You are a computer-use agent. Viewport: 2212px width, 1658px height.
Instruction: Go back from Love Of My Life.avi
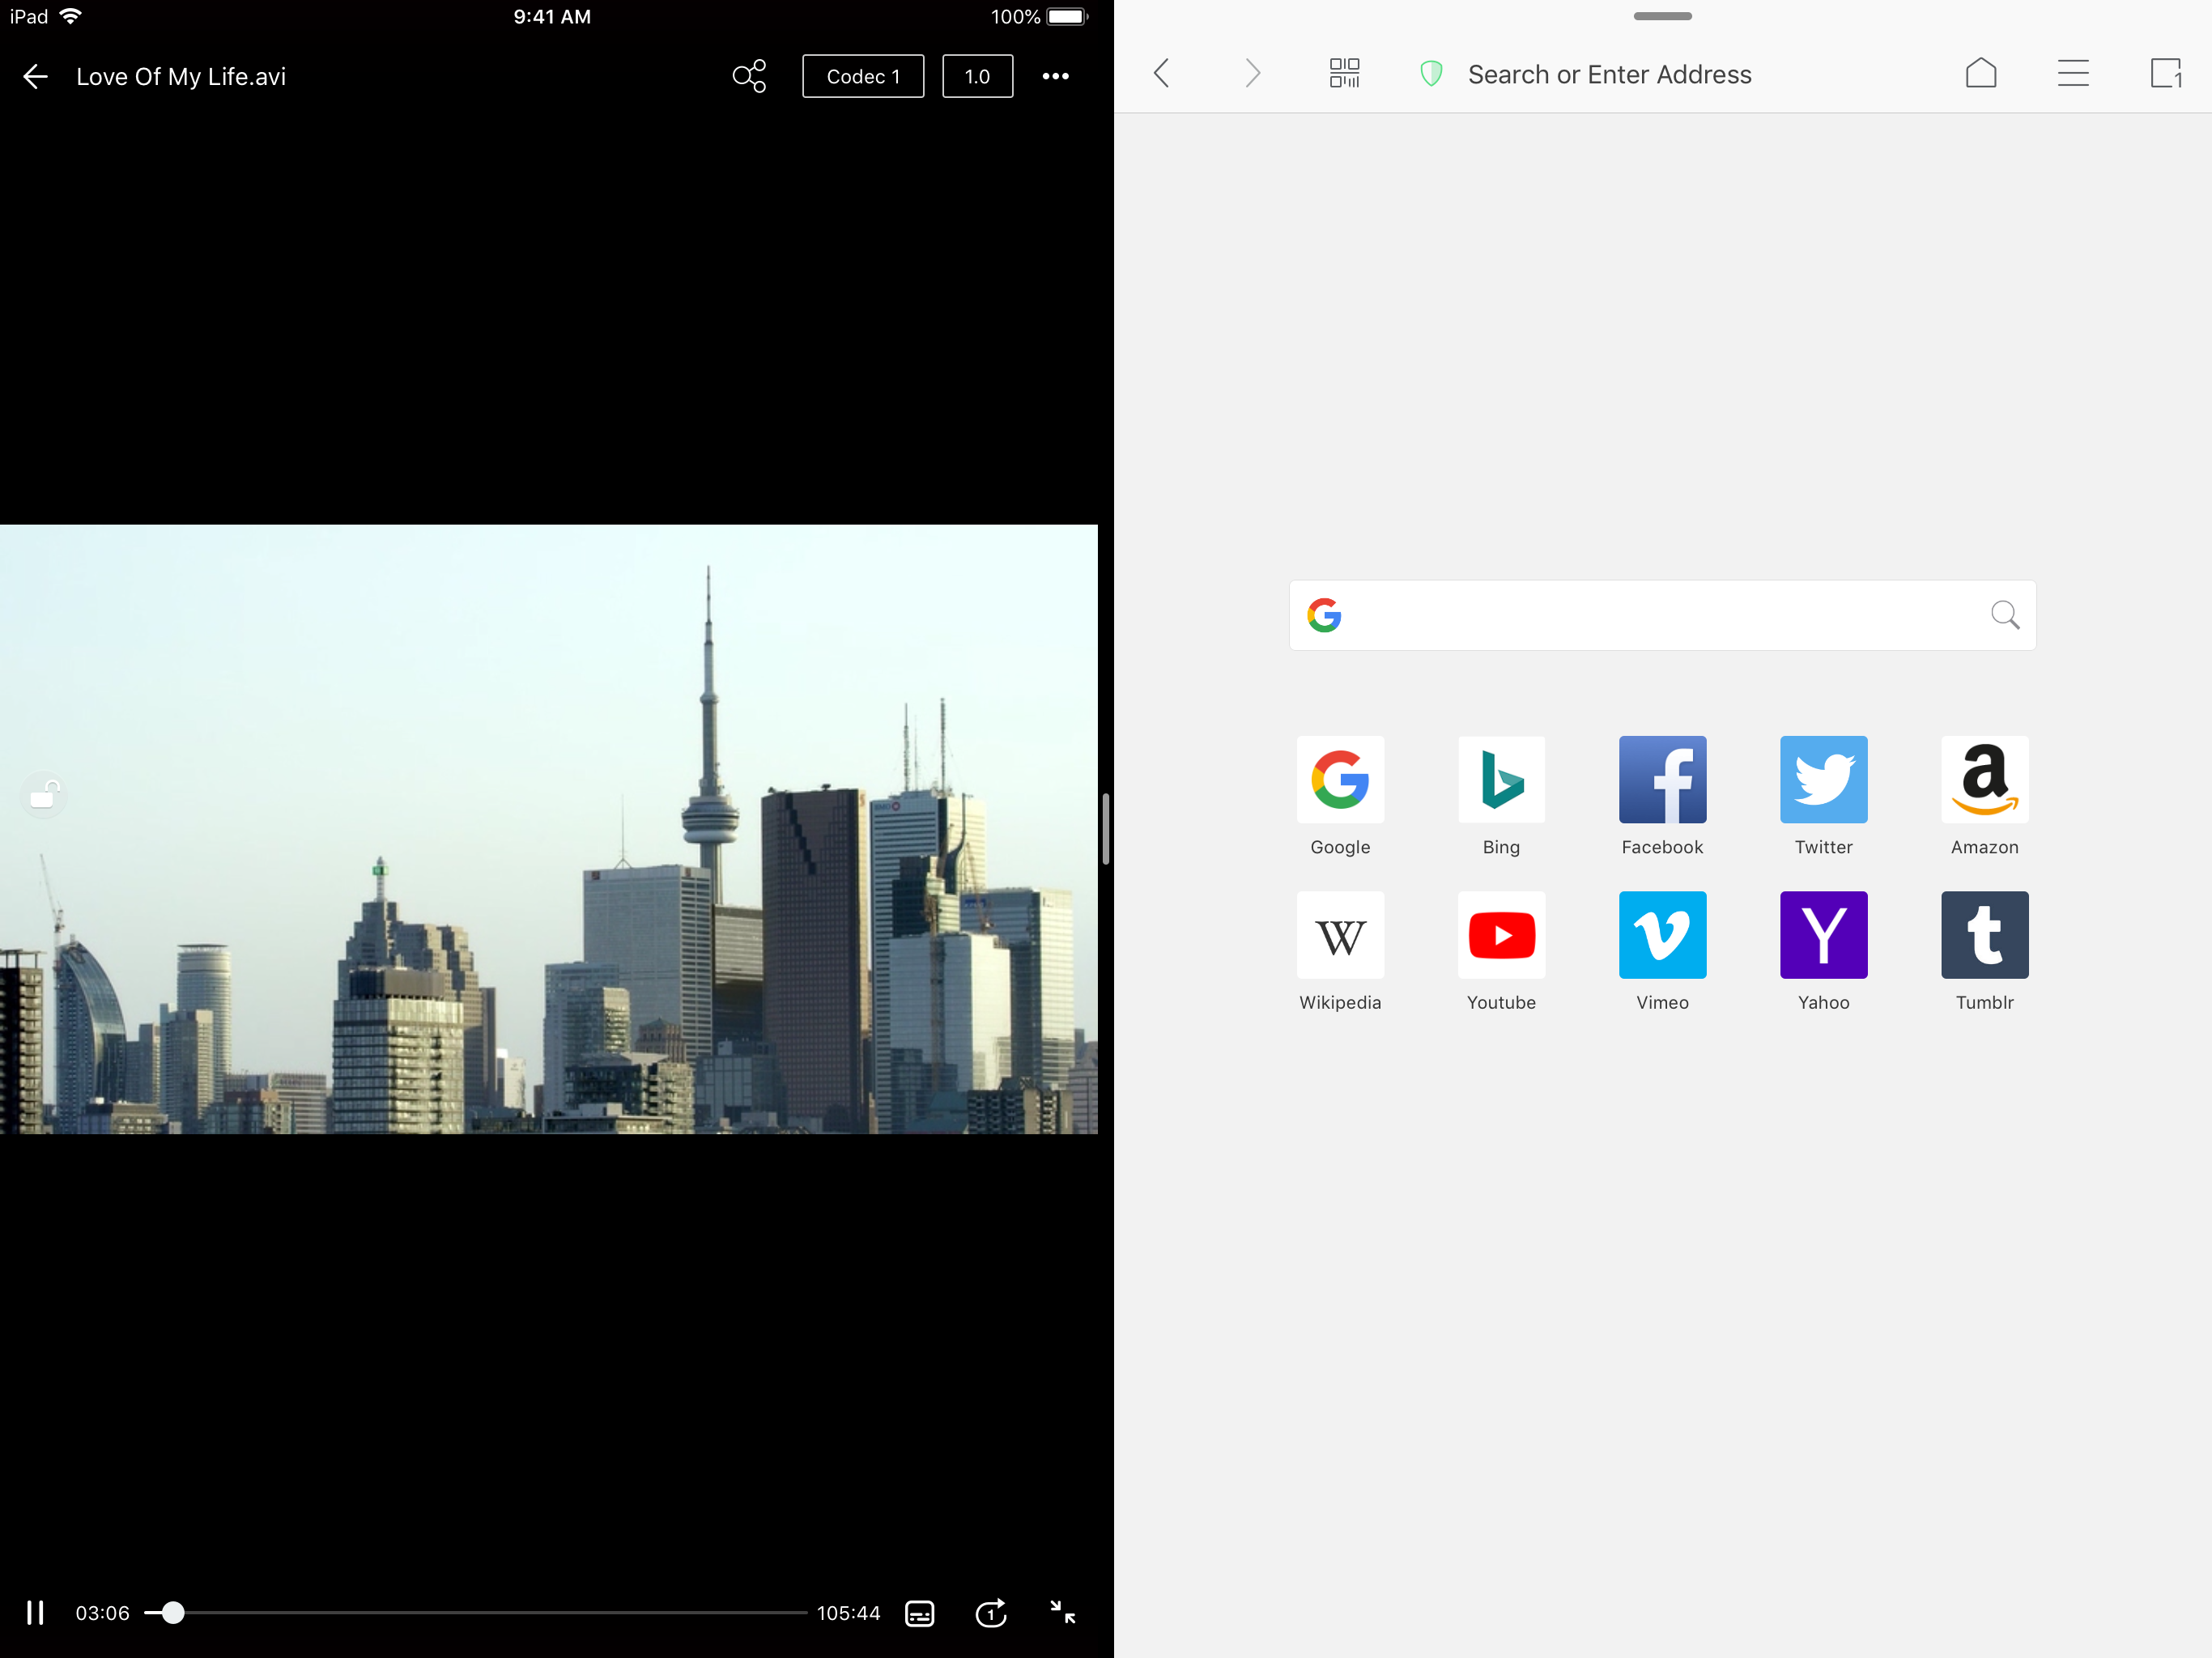coord(35,76)
